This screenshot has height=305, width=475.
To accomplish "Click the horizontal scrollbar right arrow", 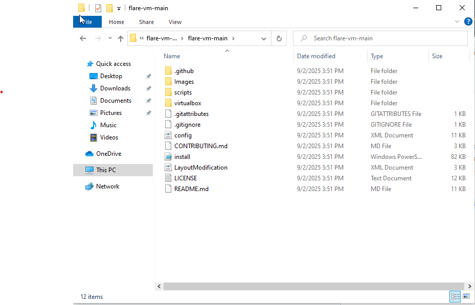I will pyautogui.click(x=469, y=286).
